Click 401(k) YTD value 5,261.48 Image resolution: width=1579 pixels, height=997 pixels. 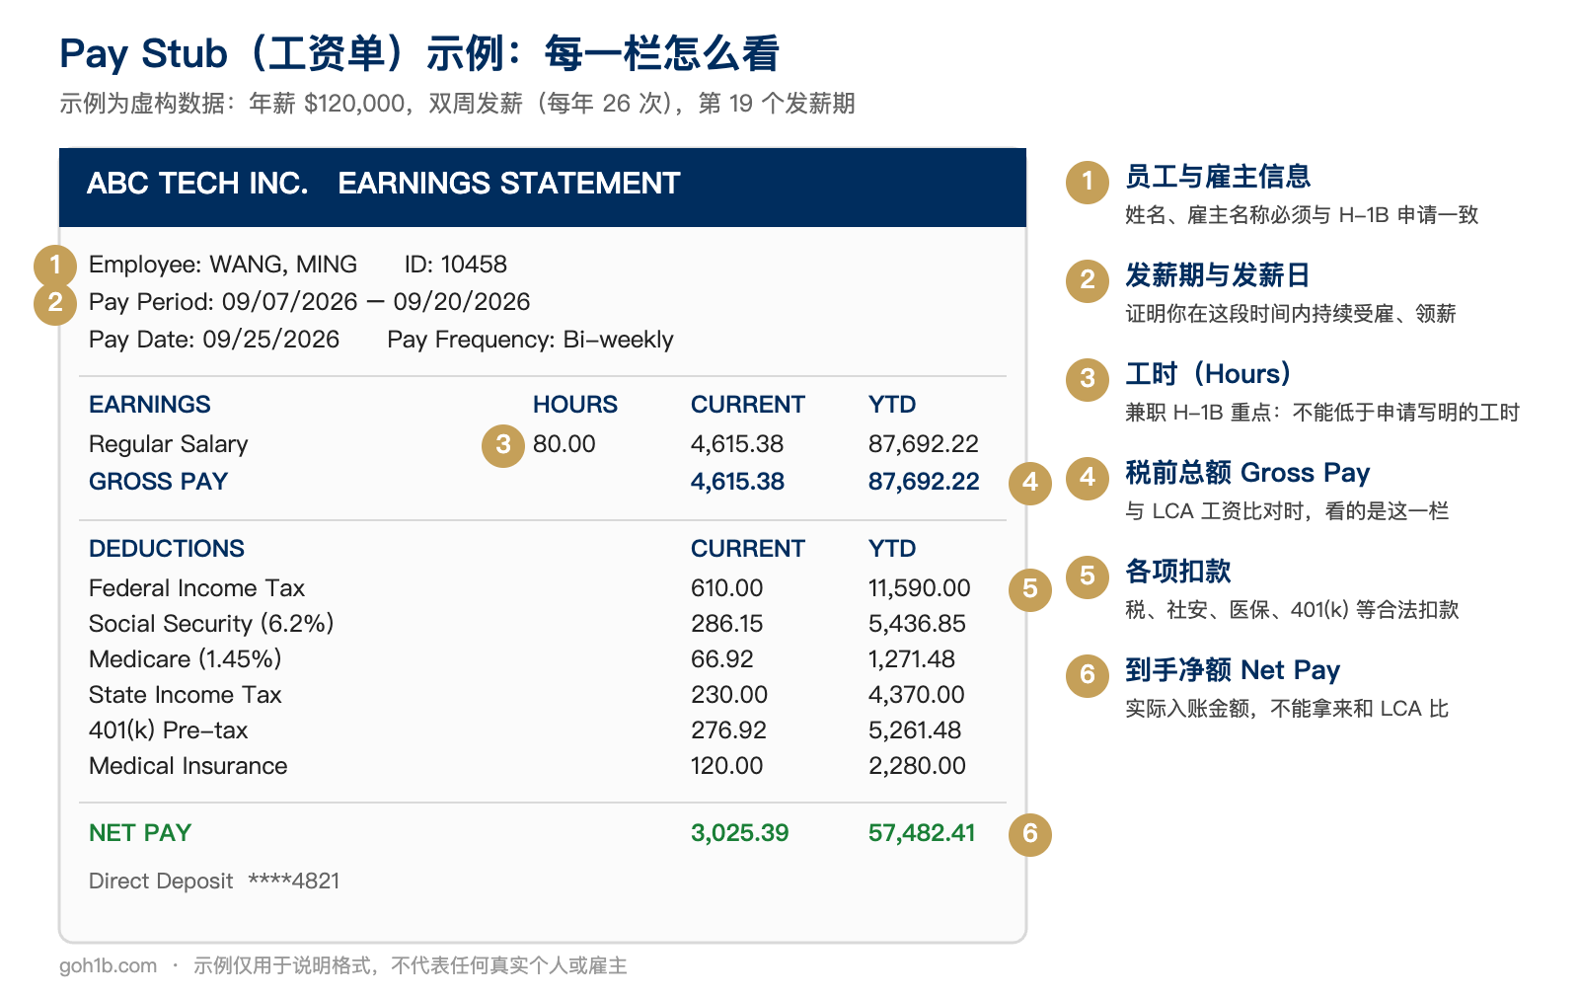pyautogui.click(x=915, y=730)
